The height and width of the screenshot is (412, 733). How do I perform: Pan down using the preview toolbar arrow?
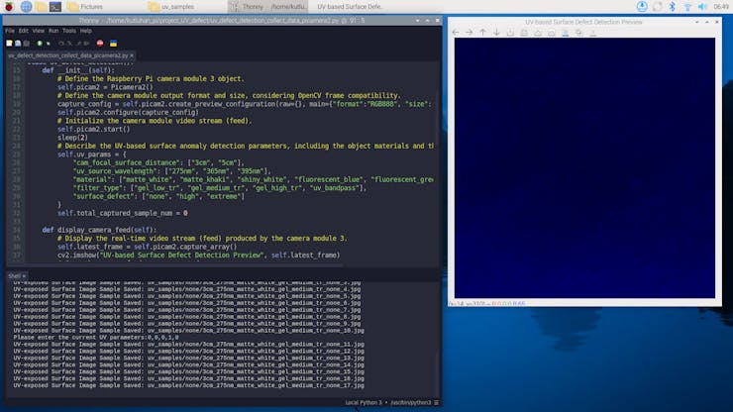click(496, 33)
